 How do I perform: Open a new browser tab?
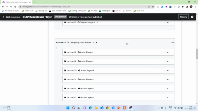[35, 2]
